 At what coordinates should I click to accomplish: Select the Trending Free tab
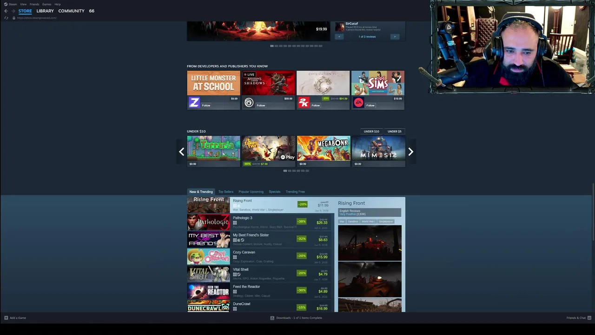tap(295, 192)
